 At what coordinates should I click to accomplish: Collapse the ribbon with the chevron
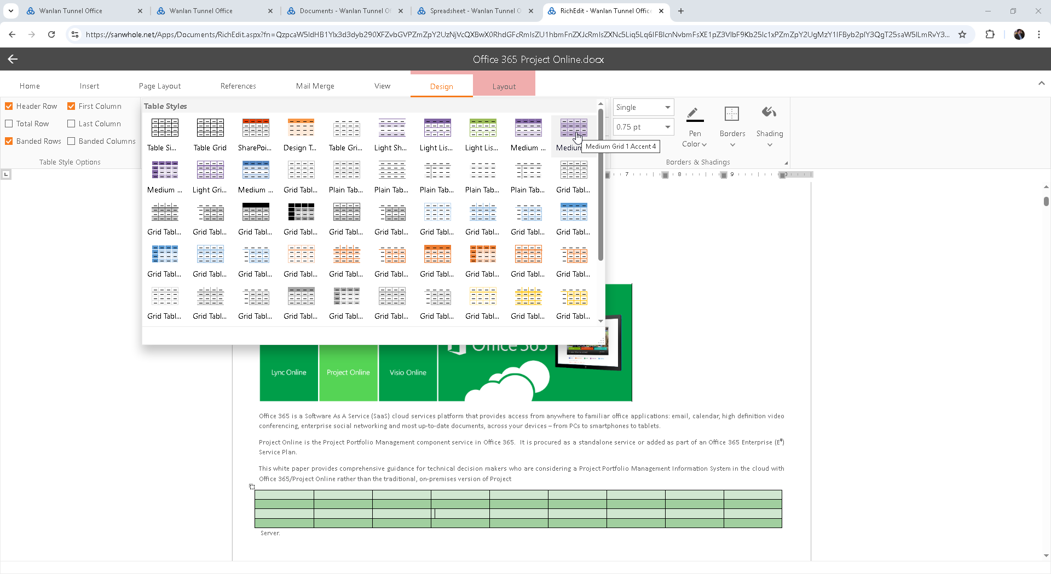click(1041, 84)
